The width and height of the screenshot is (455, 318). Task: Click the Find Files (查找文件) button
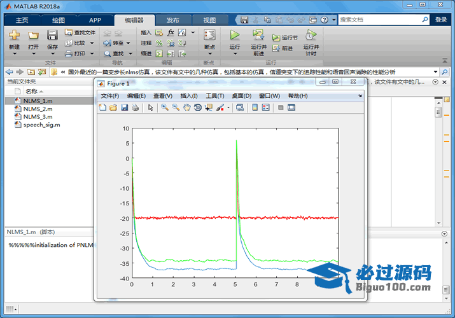click(80, 32)
